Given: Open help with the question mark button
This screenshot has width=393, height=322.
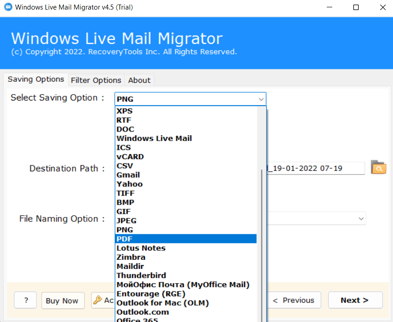Looking at the screenshot, I should (x=26, y=300).
